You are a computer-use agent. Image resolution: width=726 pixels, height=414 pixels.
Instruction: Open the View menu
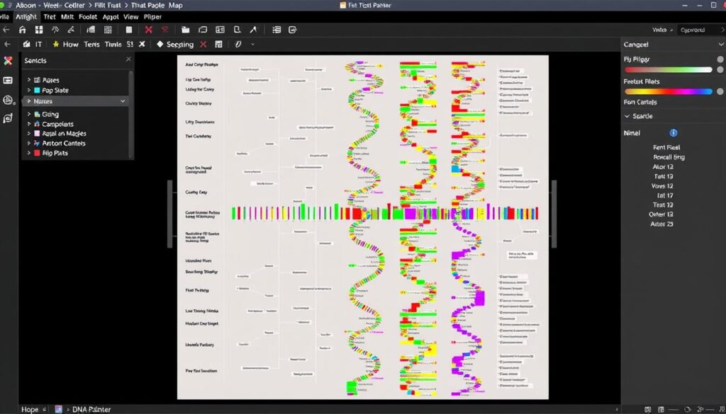pos(131,16)
